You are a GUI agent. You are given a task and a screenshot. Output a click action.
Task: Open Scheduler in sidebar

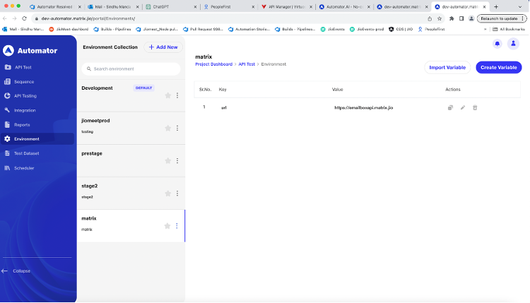tap(24, 168)
